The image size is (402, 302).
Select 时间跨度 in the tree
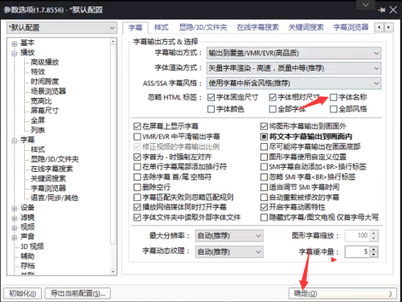[44, 81]
